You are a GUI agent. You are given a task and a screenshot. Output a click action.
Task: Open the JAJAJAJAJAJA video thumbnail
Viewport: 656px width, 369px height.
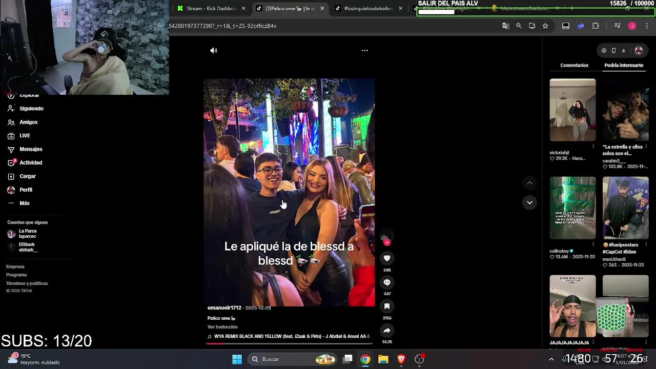572,306
